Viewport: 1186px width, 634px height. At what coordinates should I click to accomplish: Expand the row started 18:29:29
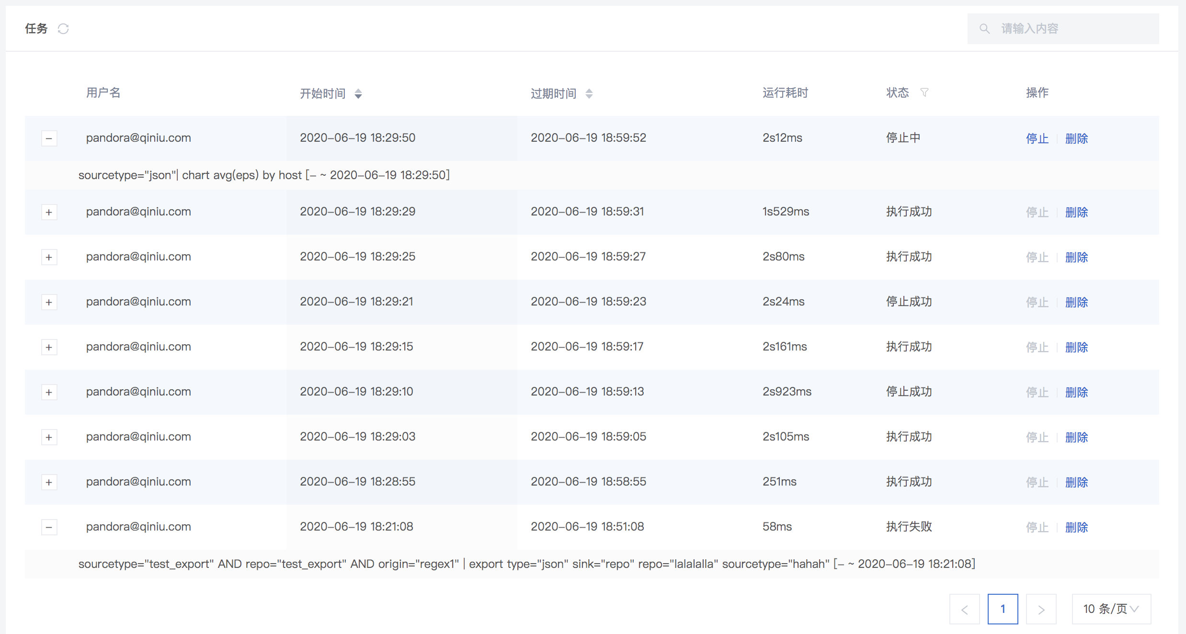(x=49, y=212)
